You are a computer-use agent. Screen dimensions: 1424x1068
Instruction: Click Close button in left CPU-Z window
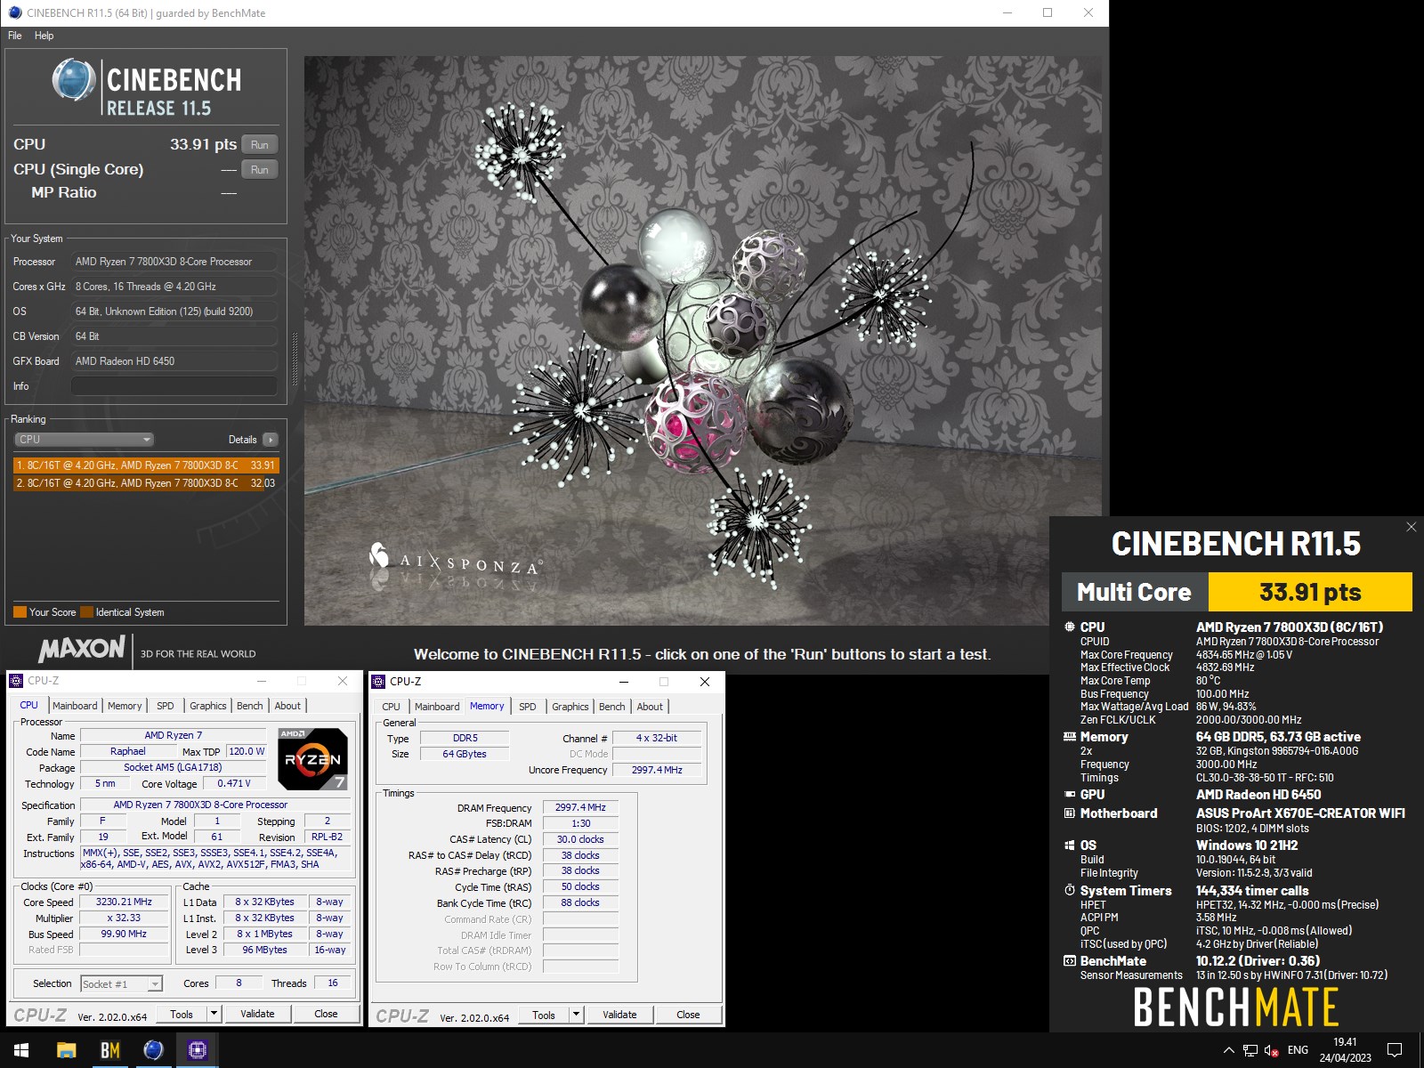point(326,1014)
